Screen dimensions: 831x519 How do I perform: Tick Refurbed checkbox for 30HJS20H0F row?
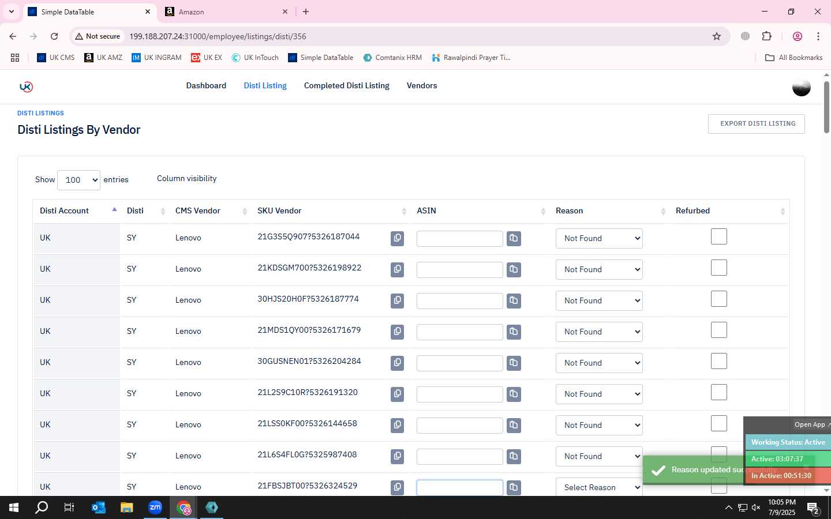719,299
